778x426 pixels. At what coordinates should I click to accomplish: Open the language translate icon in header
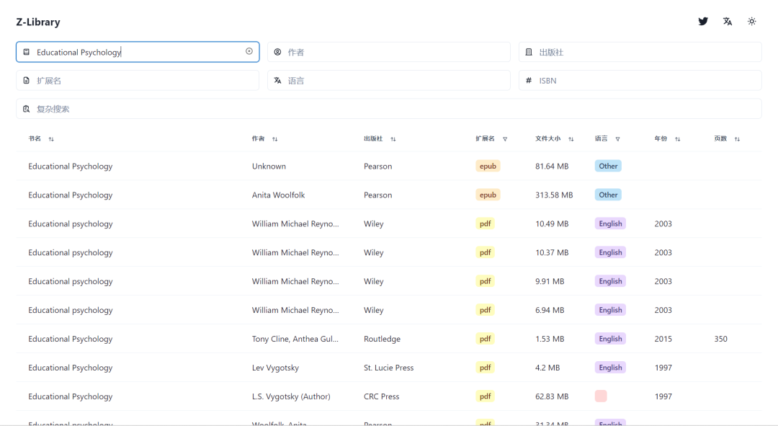(x=728, y=22)
